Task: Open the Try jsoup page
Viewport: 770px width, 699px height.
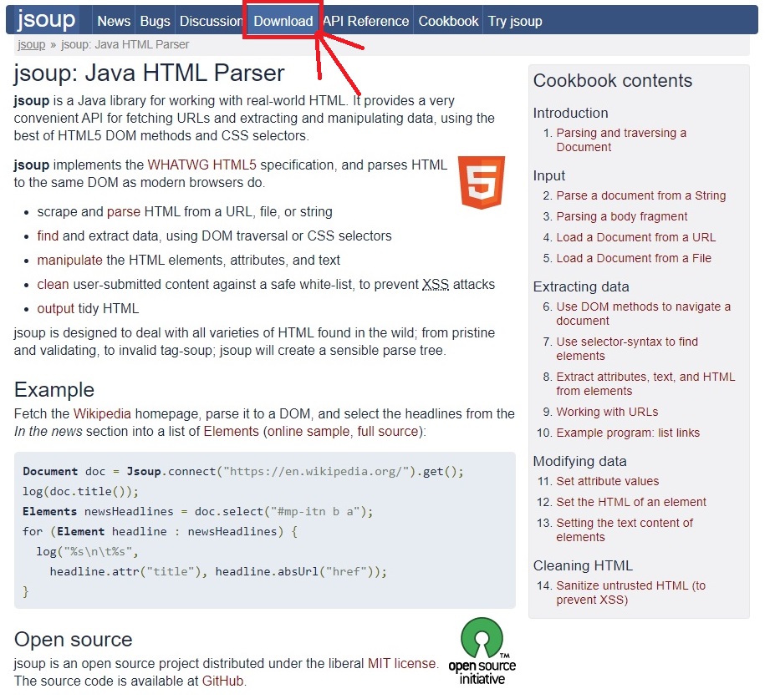Action: click(515, 21)
